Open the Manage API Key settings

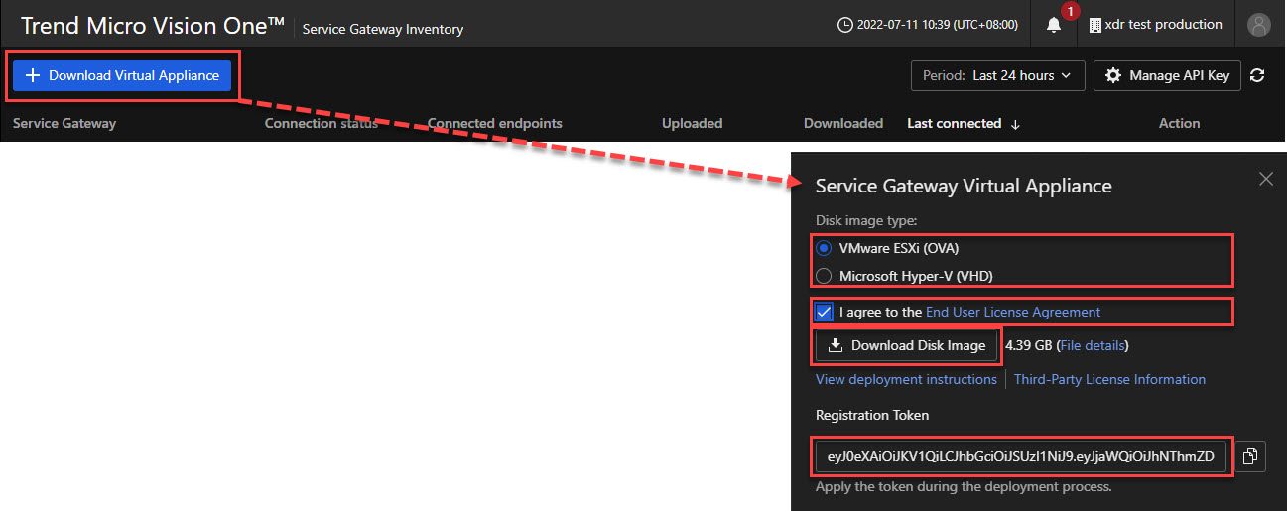(1167, 75)
